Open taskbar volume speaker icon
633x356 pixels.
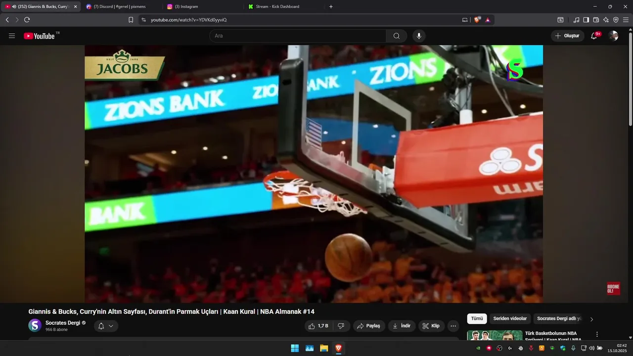coord(591,348)
